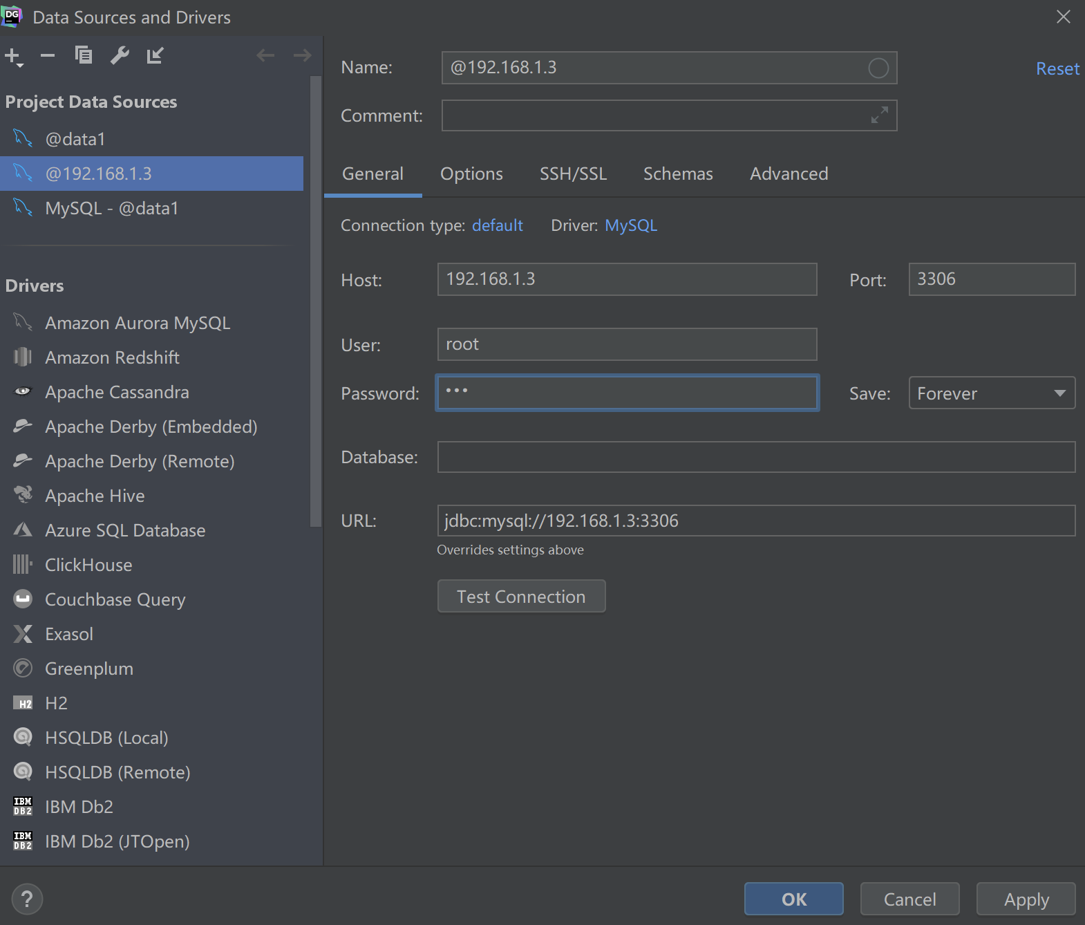
Task: Click the OK button
Action: click(x=794, y=899)
